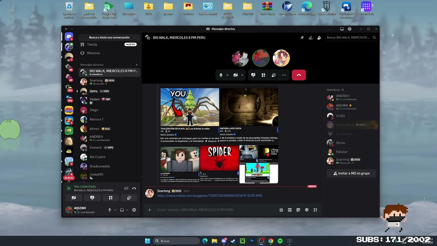The image size is (437, 246).
Task: Click 'Busca o inicia una conversación' search box
Action: tap(109, 38)
